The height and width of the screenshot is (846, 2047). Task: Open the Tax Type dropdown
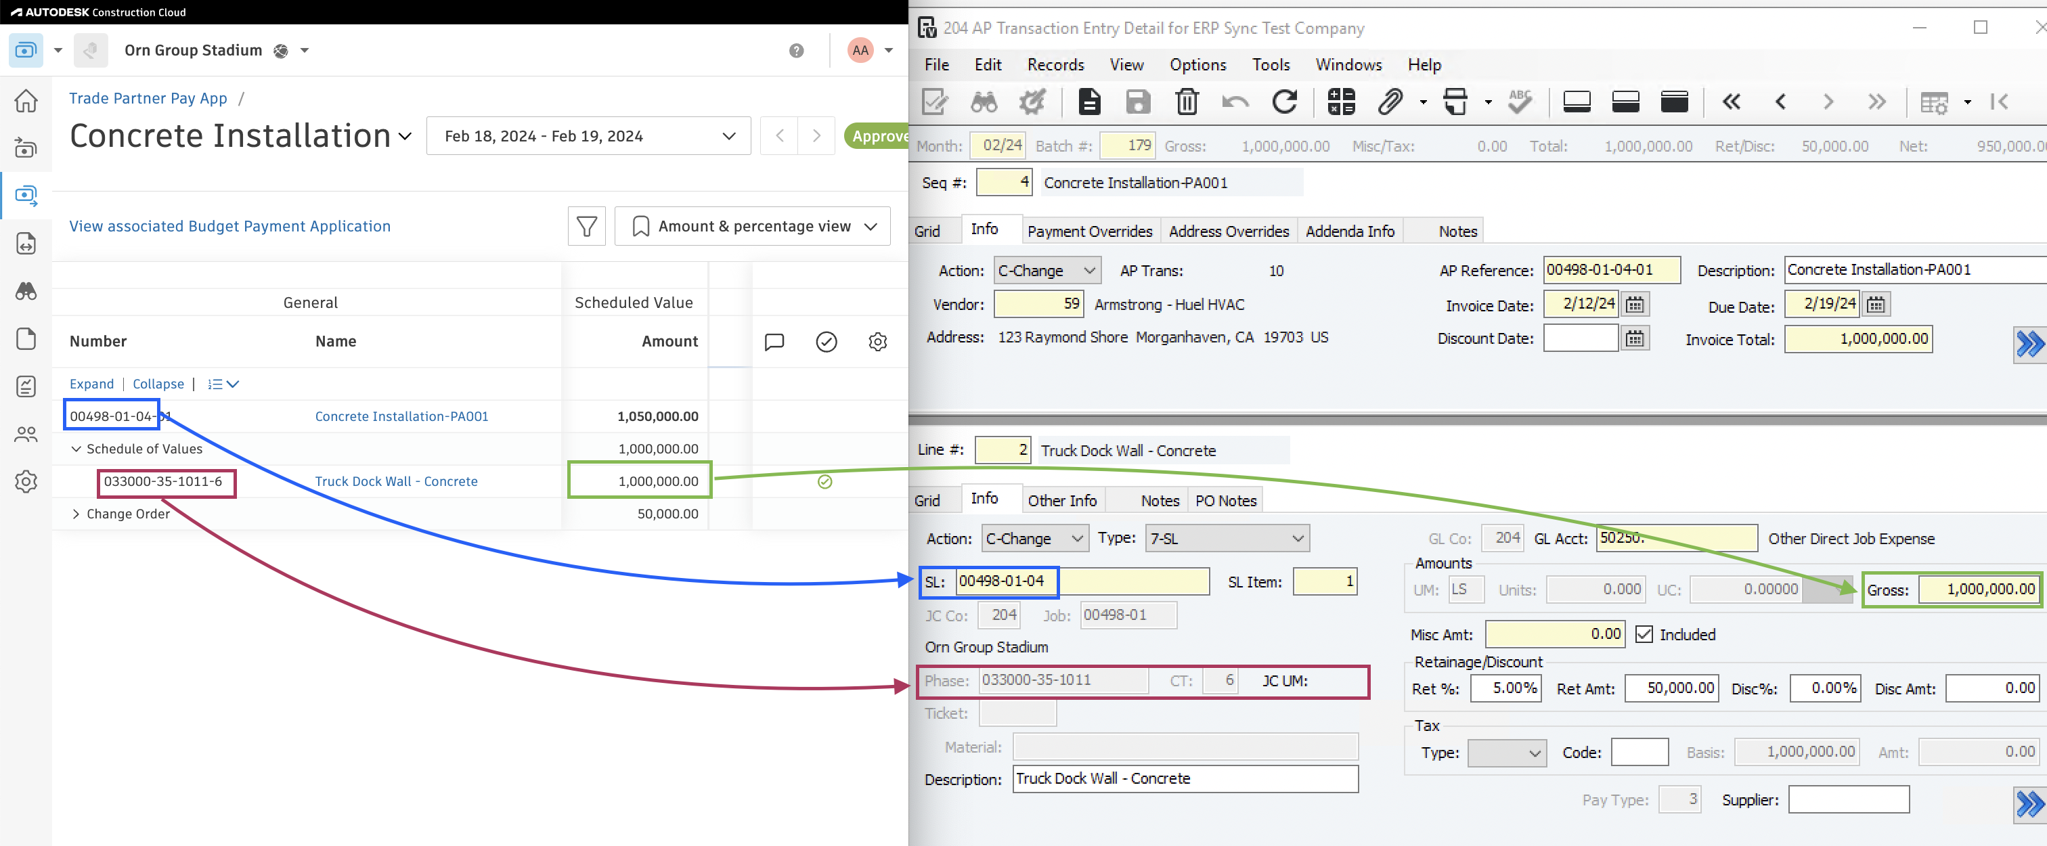point(1507,753)
